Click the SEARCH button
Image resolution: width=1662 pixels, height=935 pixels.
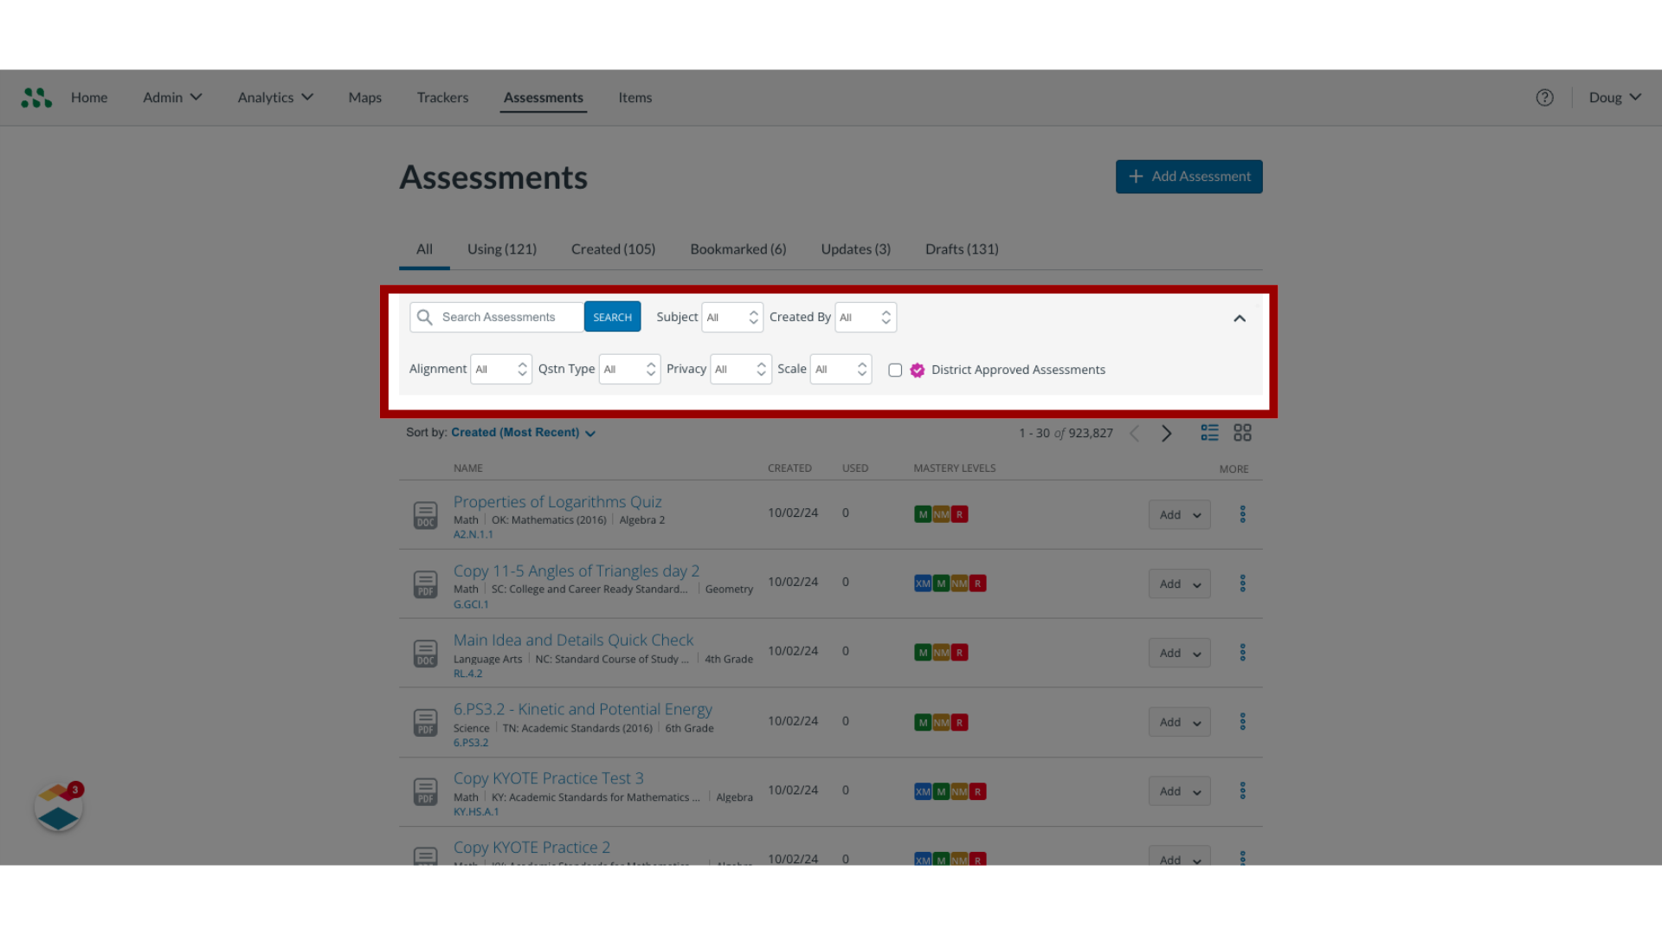[x=612, y=316]
